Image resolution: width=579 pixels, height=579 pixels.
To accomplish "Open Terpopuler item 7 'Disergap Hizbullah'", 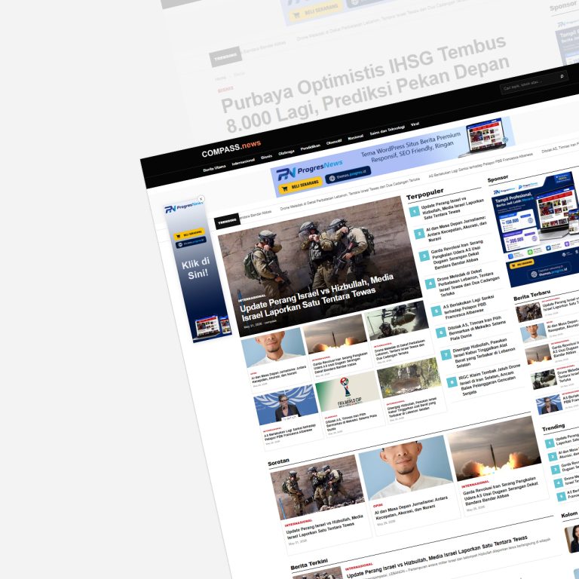I will (x=484, y=353).
